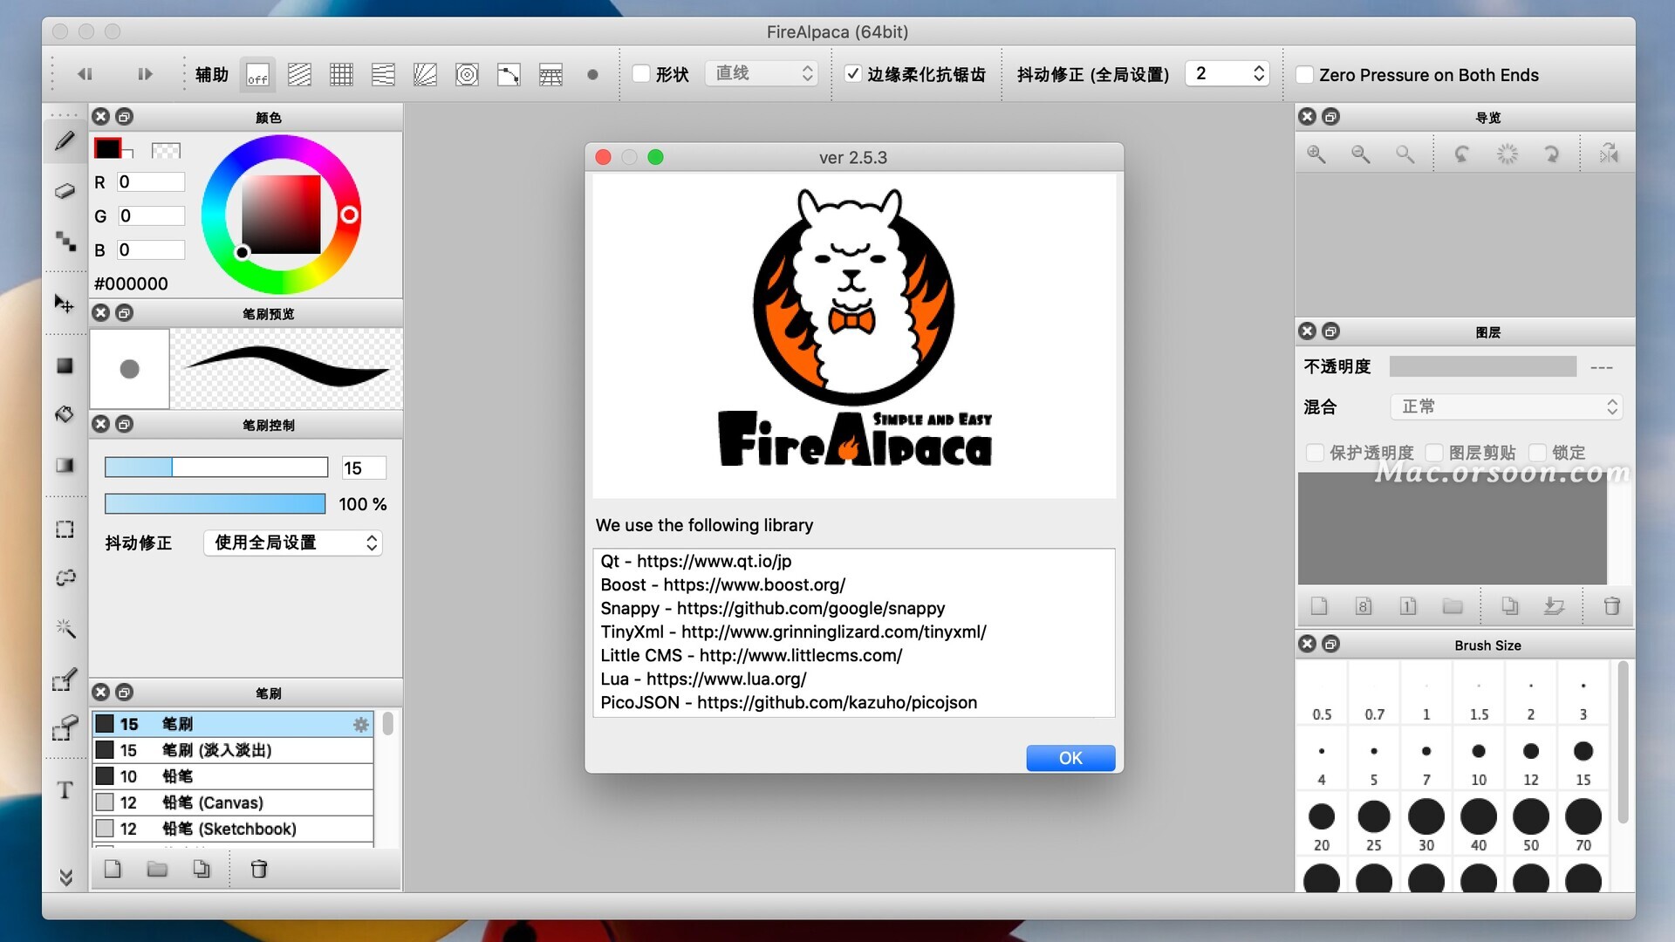Enable curve snap guide
The height and width of the screenshot is (942, 1675).
click(x=509, y=75)
